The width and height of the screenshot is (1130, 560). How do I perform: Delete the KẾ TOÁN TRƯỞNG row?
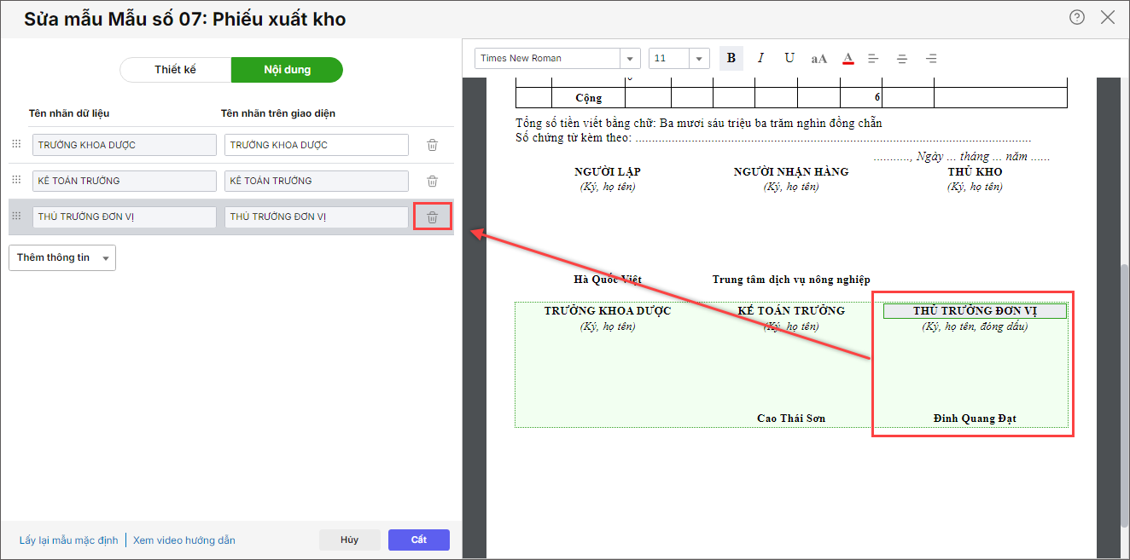tap(432, 181)
